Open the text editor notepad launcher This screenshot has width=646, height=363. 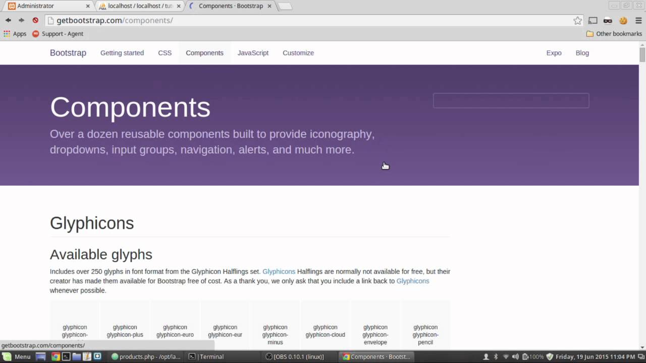point(87,356)
